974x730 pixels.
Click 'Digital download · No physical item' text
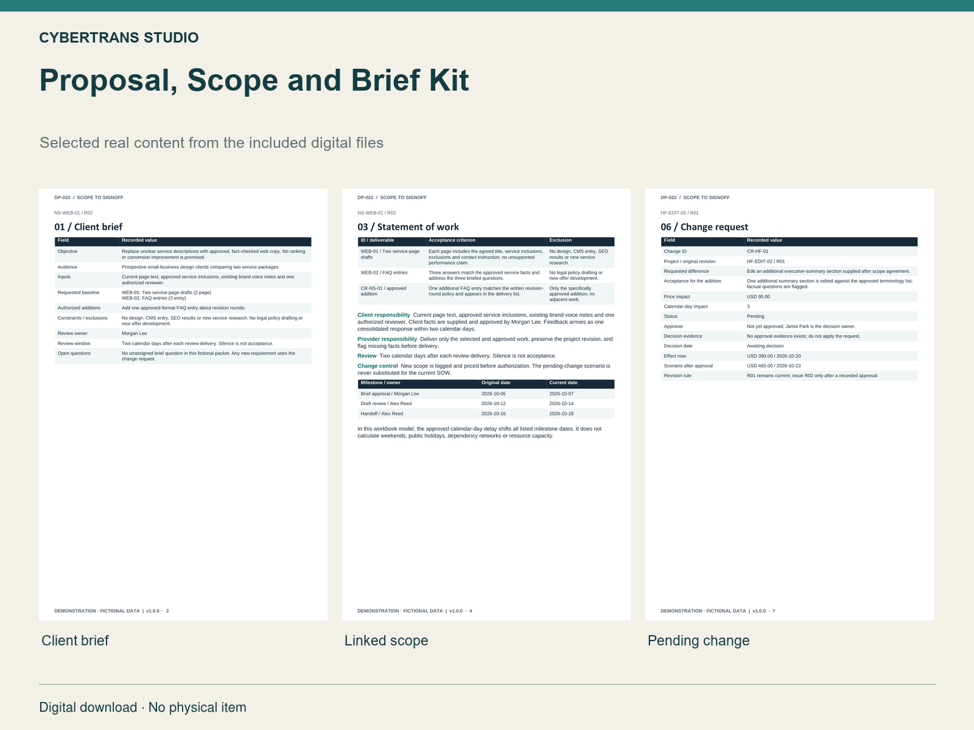[x=143, y=707]
